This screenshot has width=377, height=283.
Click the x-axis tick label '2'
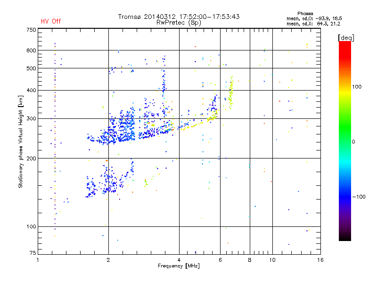tap(108, 260)
